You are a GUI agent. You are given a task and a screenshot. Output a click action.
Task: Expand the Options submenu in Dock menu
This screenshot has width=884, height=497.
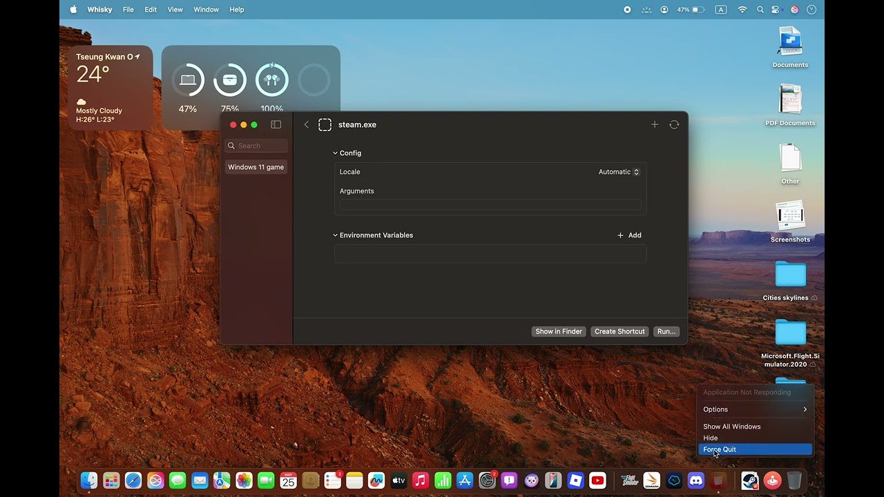(x=756, y=409)
